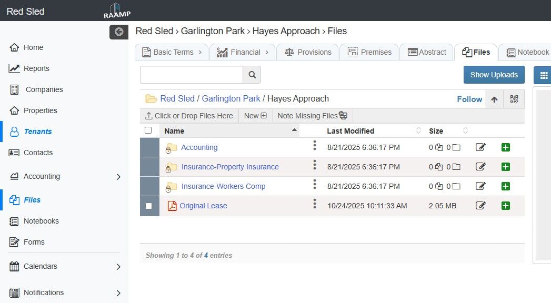Go up one folder level arrow
The image size is (551, 303).
click(494, 99)
